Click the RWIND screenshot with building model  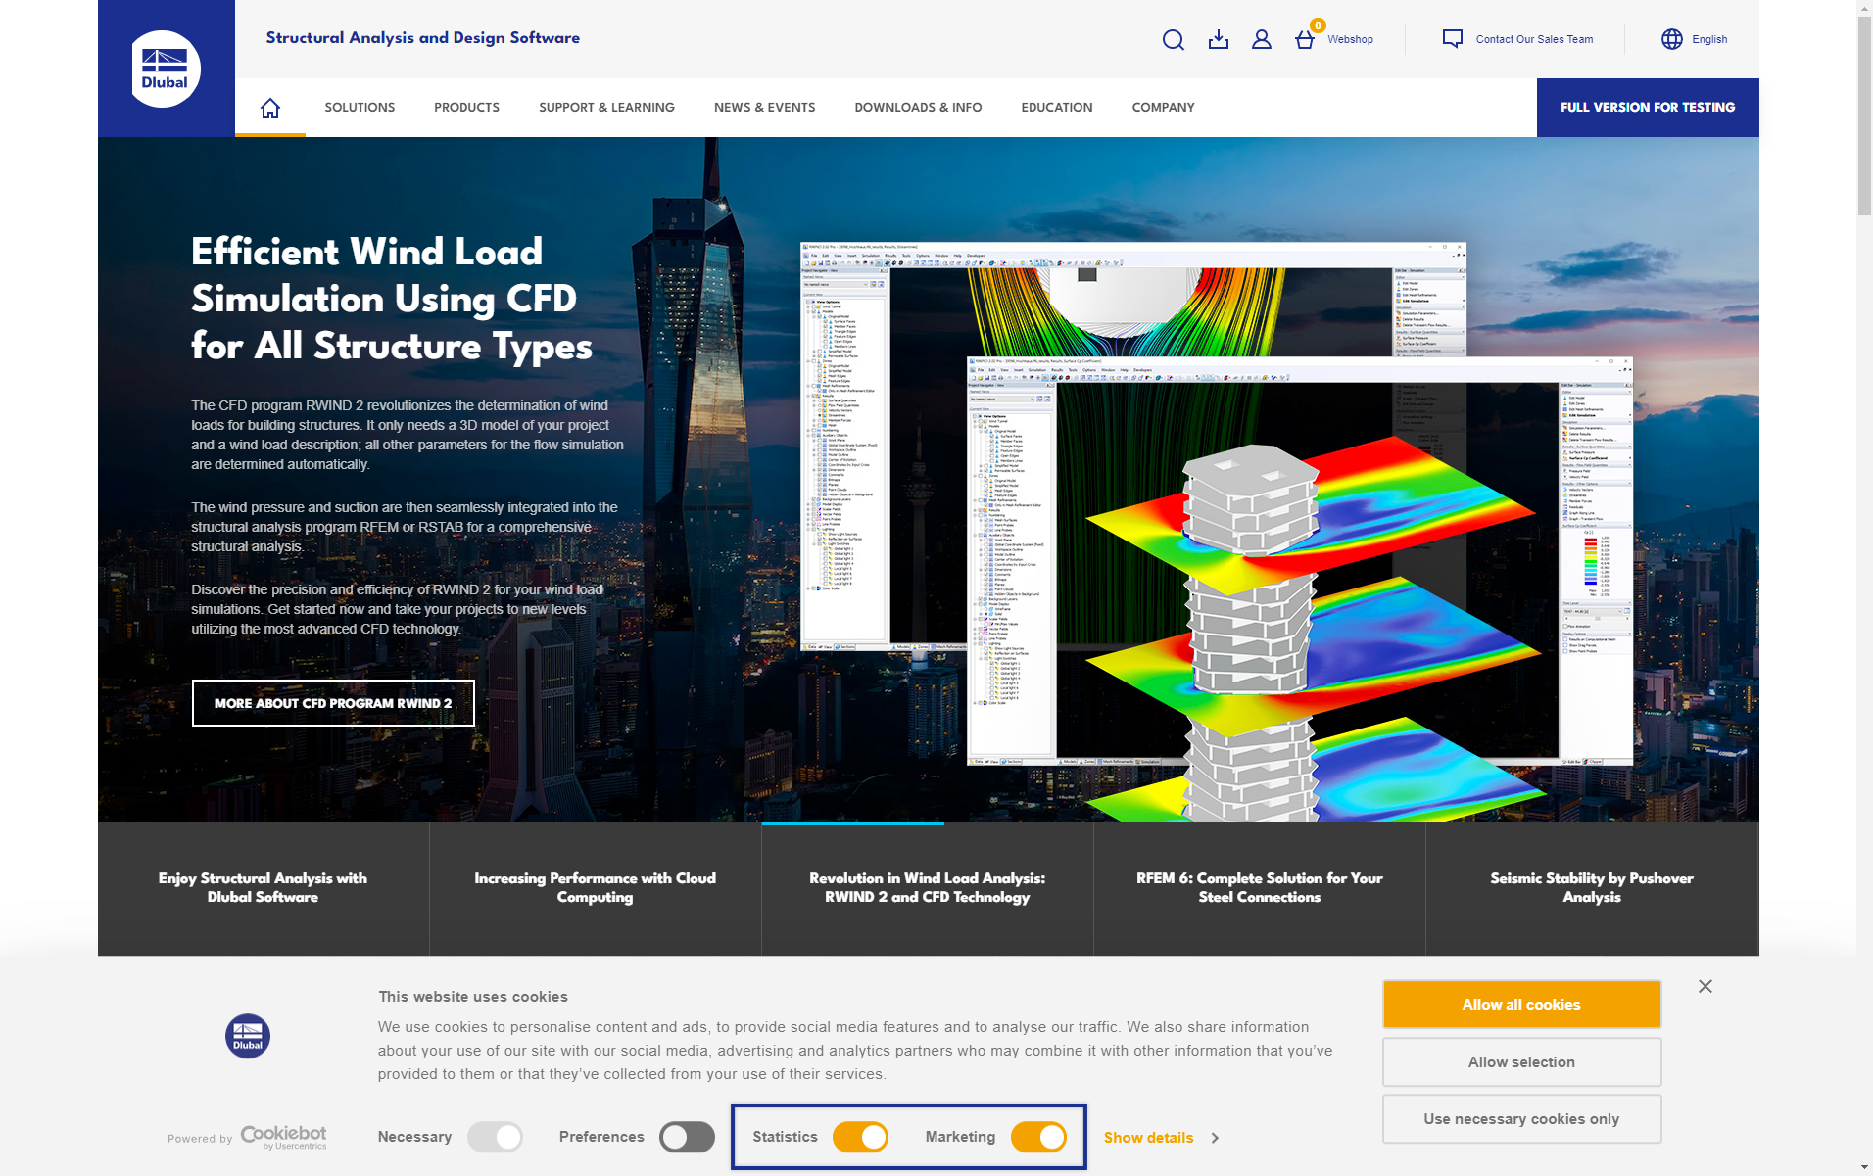(1300, 561)
